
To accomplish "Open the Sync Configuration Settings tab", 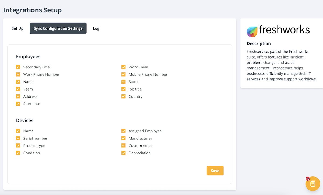I will [x=58, y=28].
